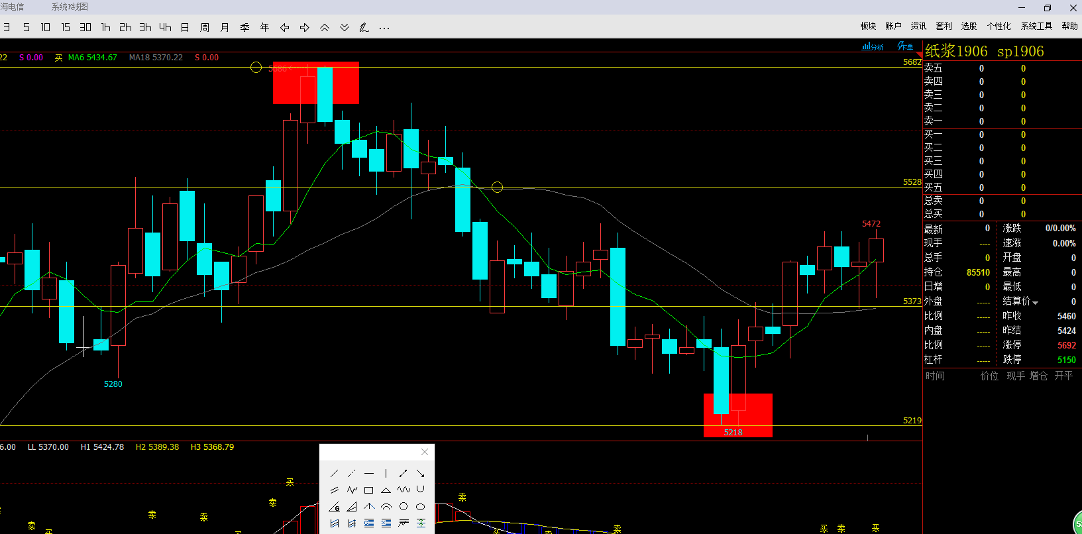Select the double arc drawing tool
1082x534 pixels.
[386, 507]
